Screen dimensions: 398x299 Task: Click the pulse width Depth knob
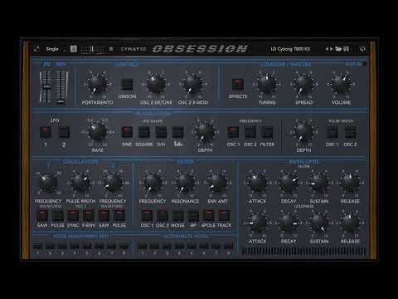pyautogui.click(x=303, y=132)
